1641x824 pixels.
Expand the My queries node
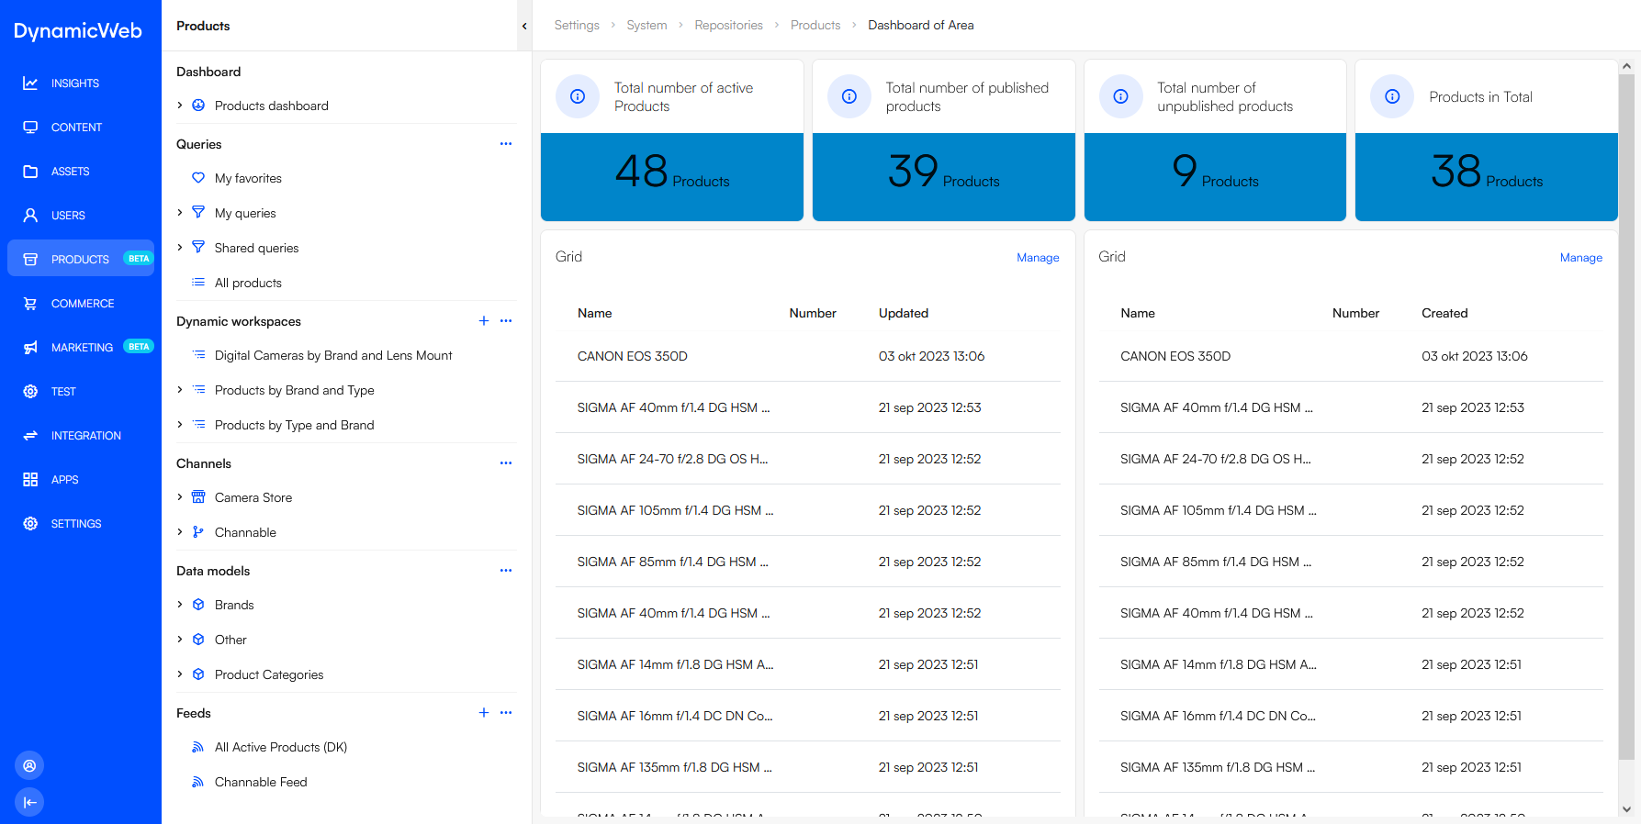[x=180, y=213]
